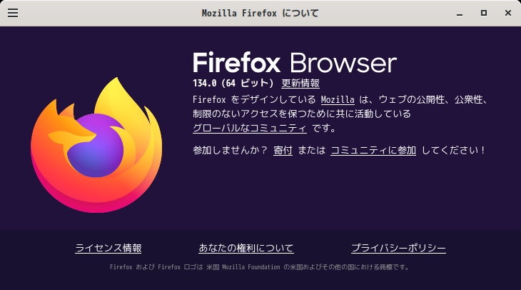Image resolution: width=521 pixels, height=290 pixels.
Task: Click the 寄付 donate link
Action: click(x=283, y=150)
